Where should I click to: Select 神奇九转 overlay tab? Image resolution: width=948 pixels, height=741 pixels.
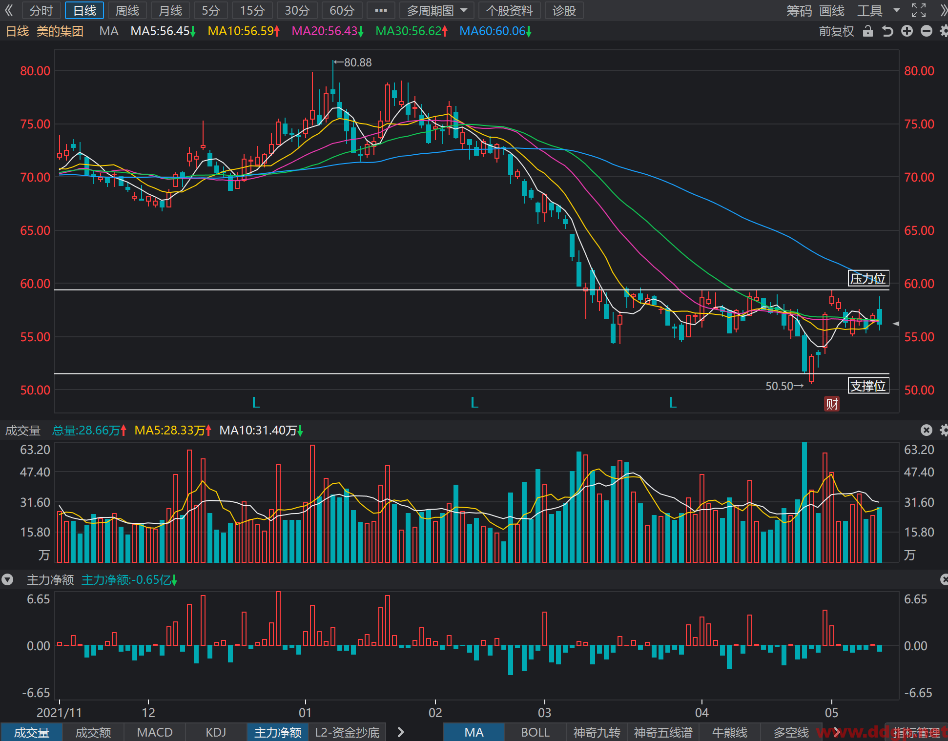[597, 732]
